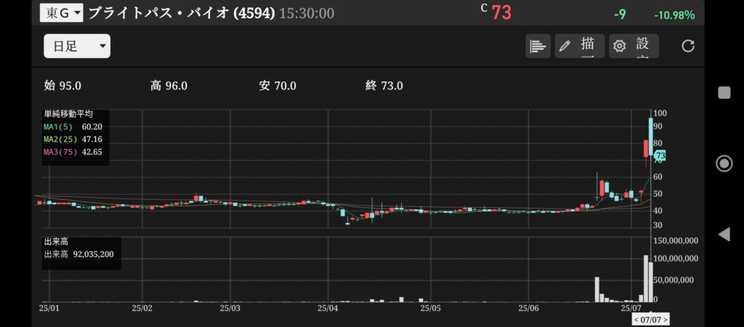Click the 25/01 date axis label
The height and width of the screenshot is (327, 744).
tap(49, 308)
